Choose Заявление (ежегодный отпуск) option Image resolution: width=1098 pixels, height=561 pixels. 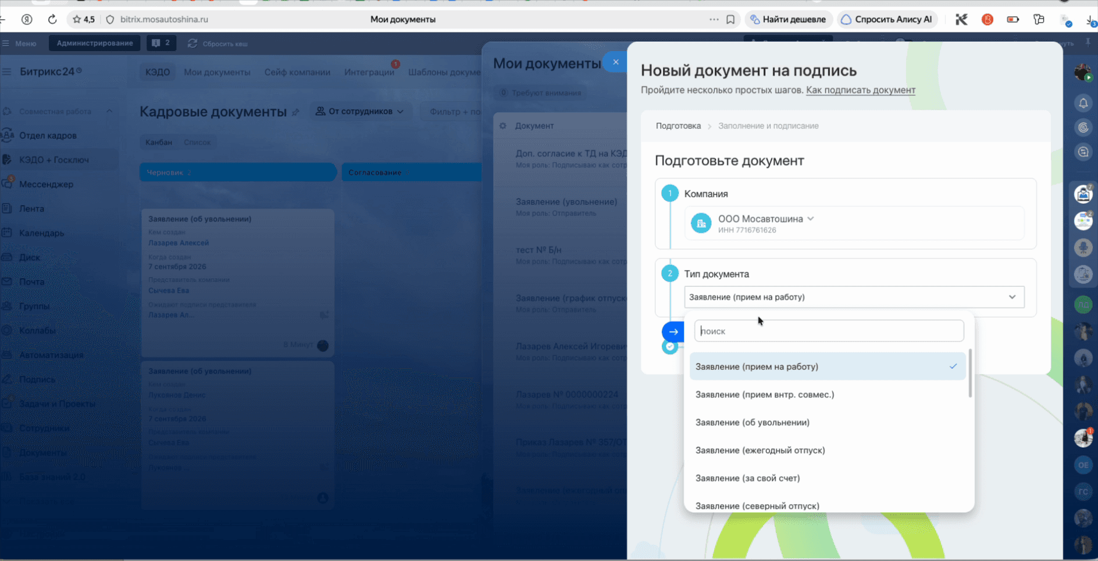[x=827, y=450]
